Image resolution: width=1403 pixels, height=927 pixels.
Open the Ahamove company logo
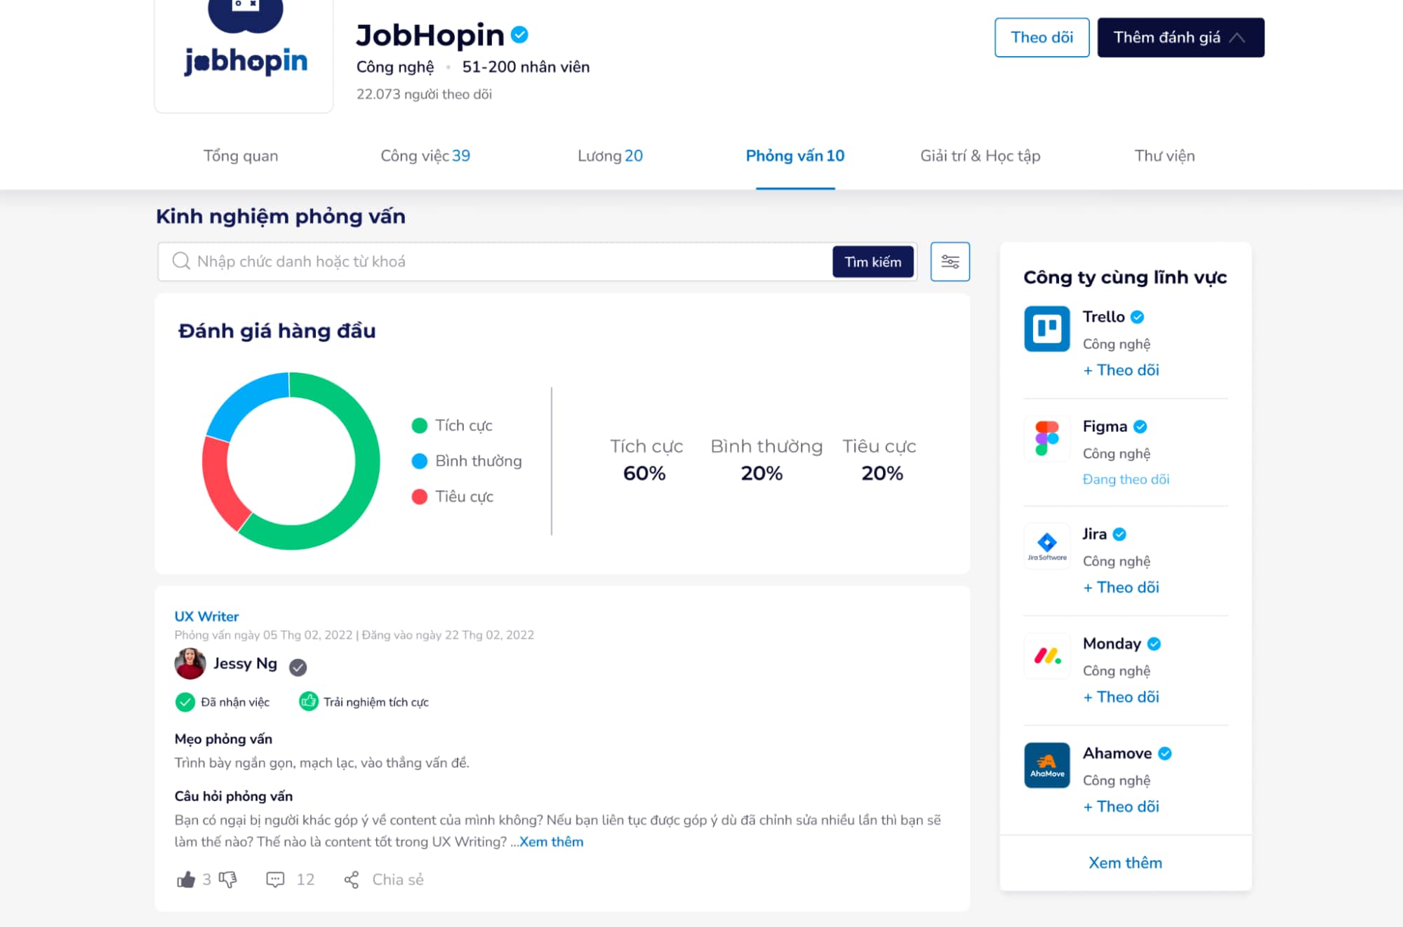point(1046,766)
